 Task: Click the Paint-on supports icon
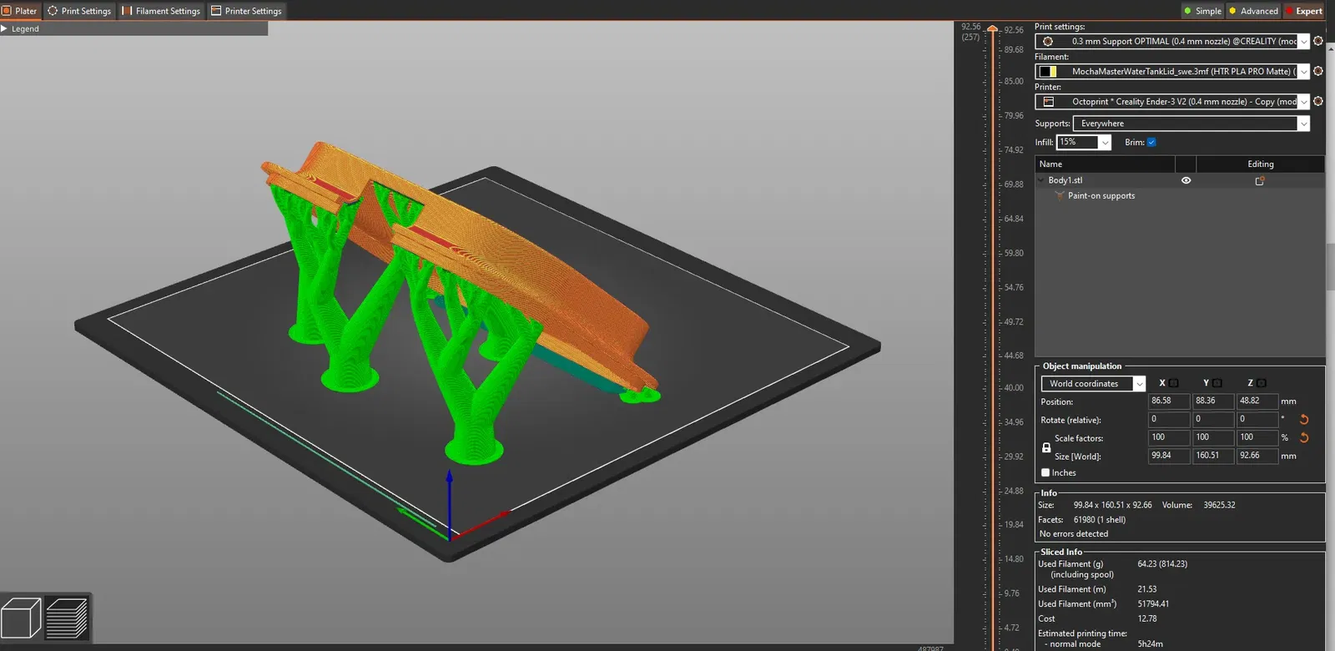pos(1060,196)
